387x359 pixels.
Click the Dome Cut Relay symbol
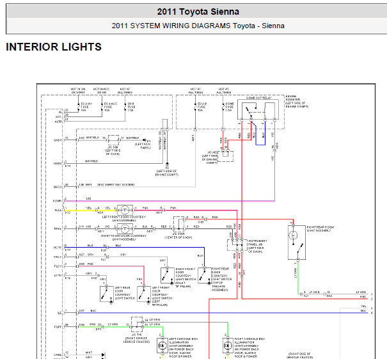point(258,109)
